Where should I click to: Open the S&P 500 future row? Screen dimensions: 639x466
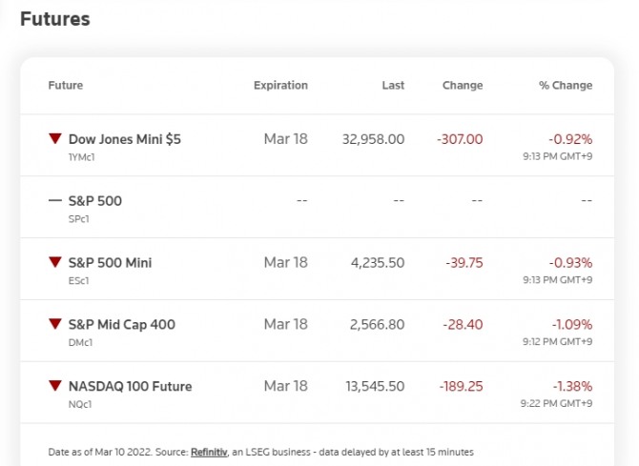click(x=95, y=201)
